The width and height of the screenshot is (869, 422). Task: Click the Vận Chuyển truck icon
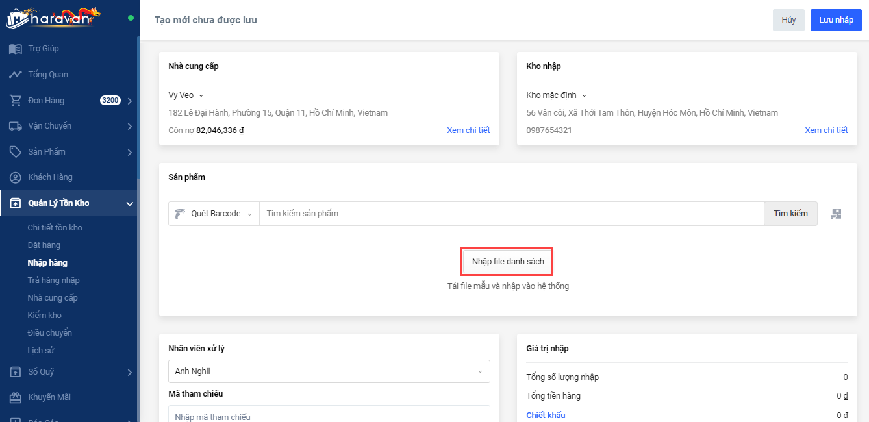(x=15, y=126)
